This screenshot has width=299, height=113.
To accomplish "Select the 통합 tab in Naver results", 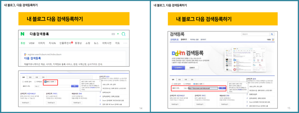I will [x=23, y=43].
